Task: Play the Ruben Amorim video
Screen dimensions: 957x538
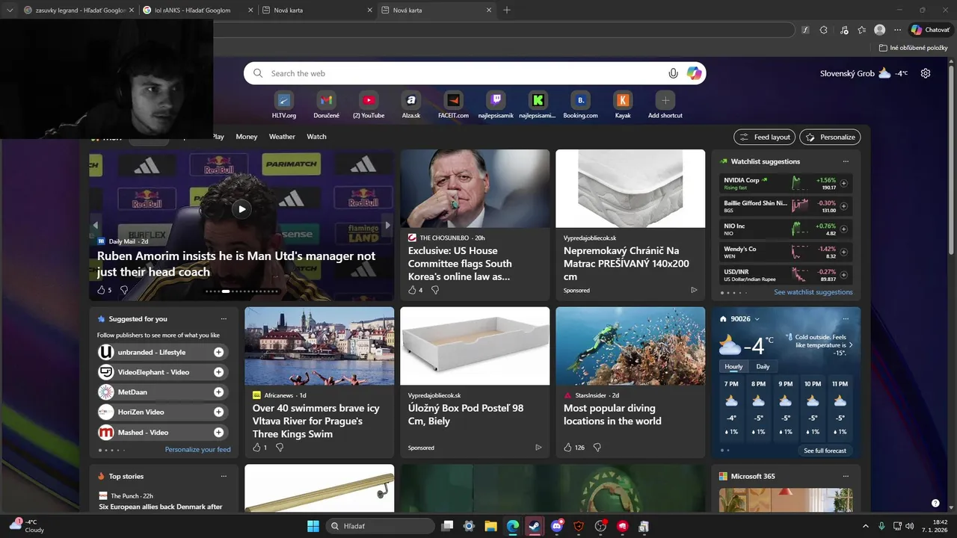Action: point(241,209)
